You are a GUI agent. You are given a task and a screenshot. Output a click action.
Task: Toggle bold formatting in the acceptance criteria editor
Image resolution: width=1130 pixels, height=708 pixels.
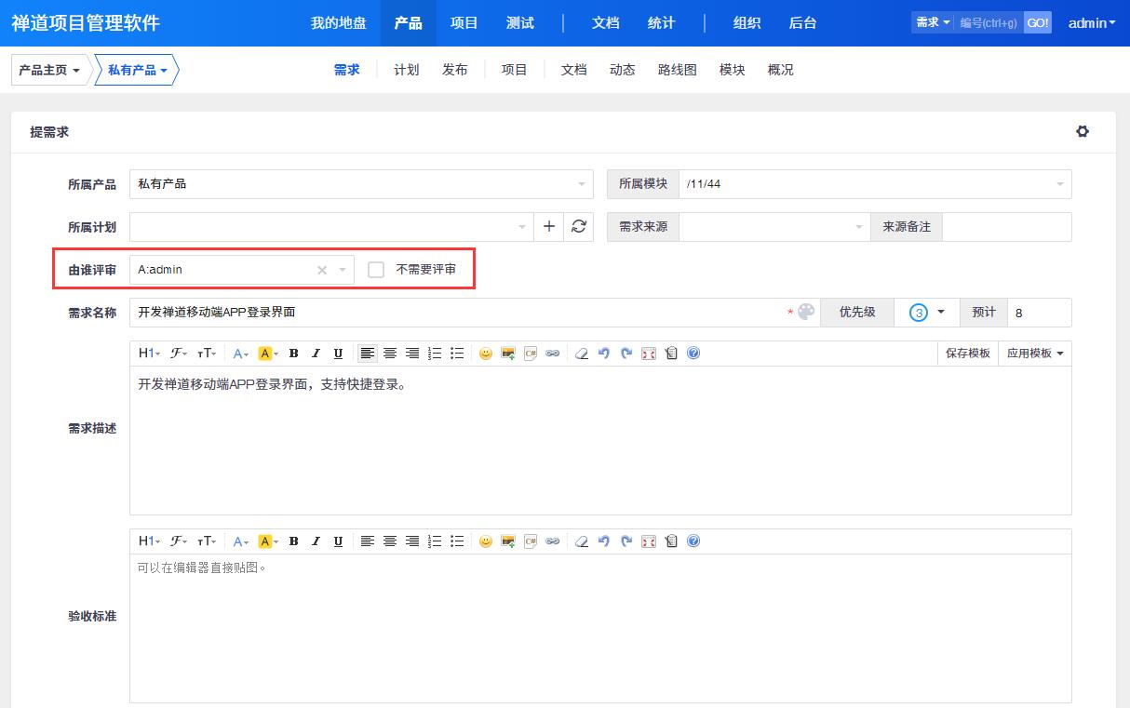click(x=293, y=541)
